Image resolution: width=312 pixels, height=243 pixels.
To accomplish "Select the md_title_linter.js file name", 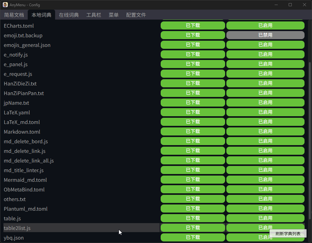I will [24, 170].
